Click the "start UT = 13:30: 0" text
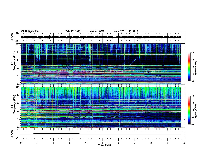 (x=126, y=31)
